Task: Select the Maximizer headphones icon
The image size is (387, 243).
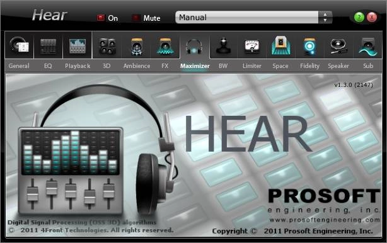Action: pos(194,47)
